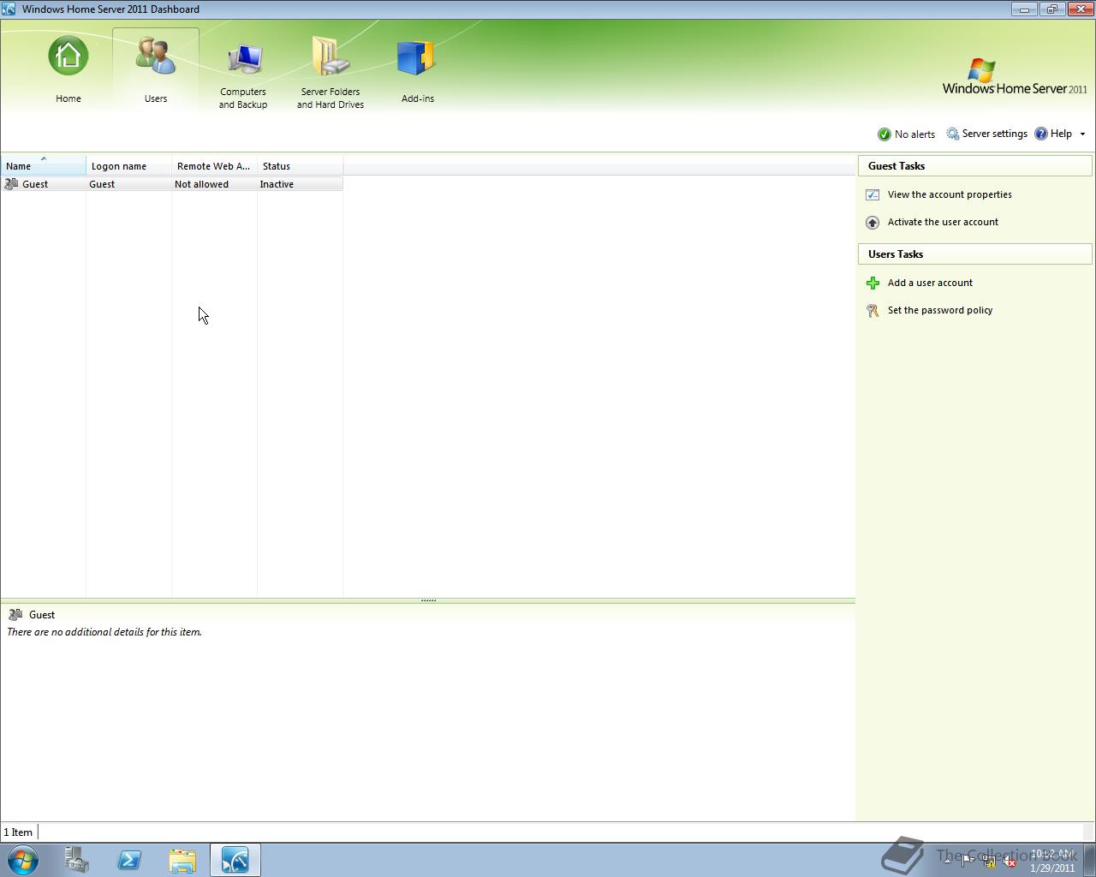View the No alerts status indicator
1096x877 pixels.
click(x=906, y=134)
